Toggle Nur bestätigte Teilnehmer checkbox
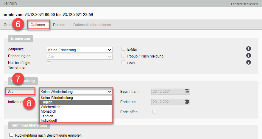Screen dimensions: 262x139 click(x=49, y=63)
